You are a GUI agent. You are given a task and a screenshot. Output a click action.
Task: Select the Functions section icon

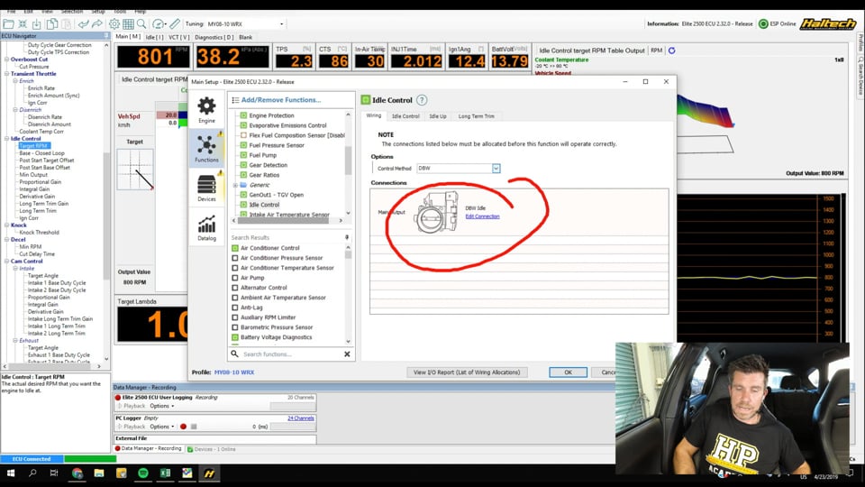coord(206,148)
